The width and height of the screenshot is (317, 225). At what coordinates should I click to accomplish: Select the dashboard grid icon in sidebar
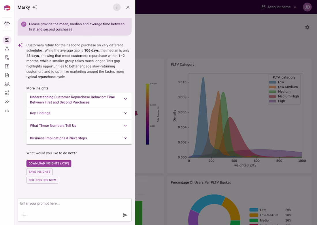point(7,40)
